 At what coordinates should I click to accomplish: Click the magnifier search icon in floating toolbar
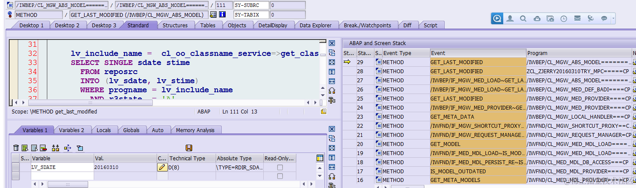click(523, 19)
